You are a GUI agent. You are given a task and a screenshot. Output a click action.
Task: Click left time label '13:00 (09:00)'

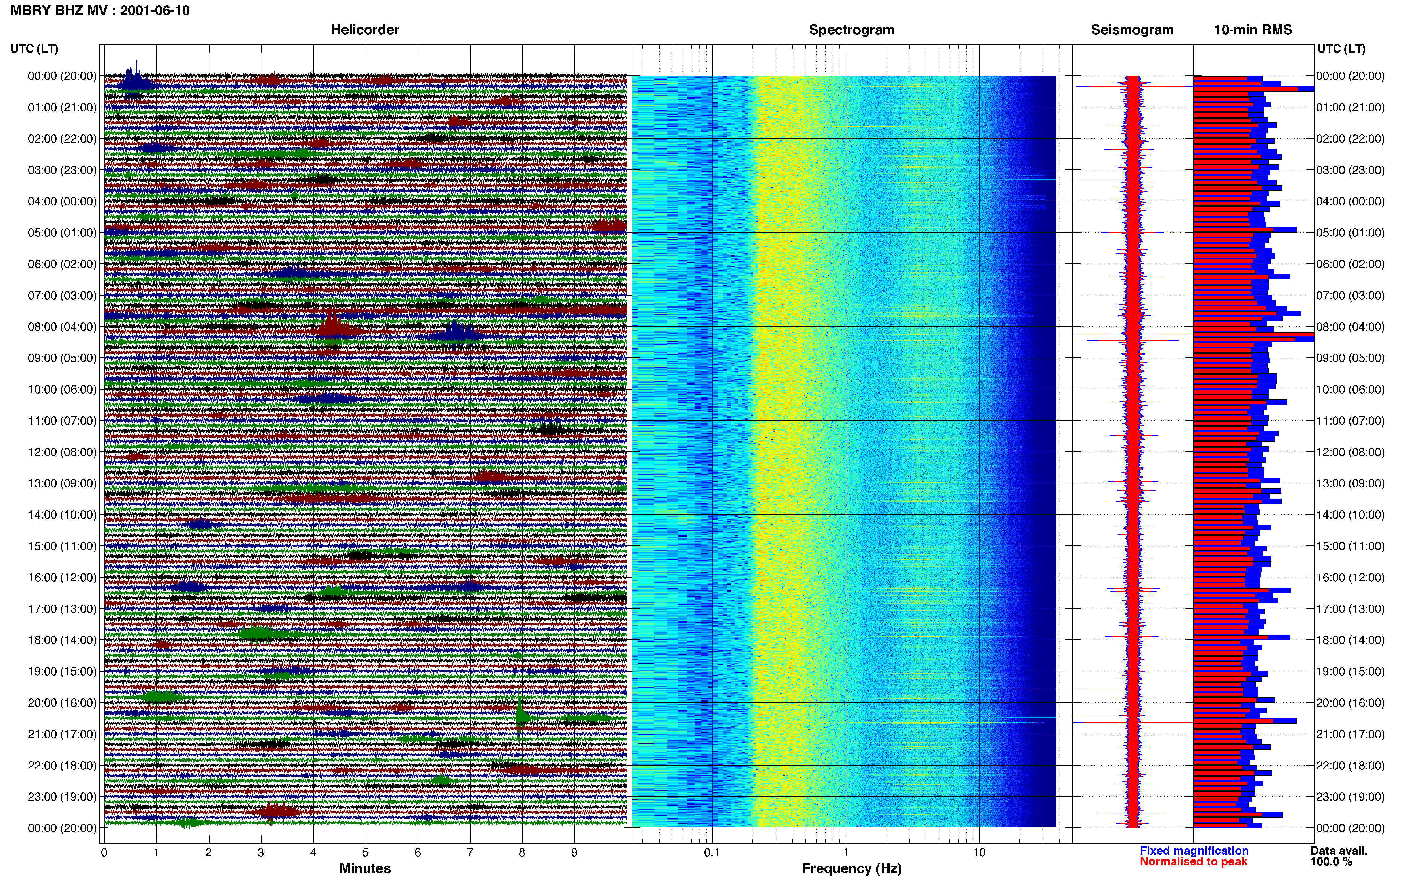click(62, 483)
